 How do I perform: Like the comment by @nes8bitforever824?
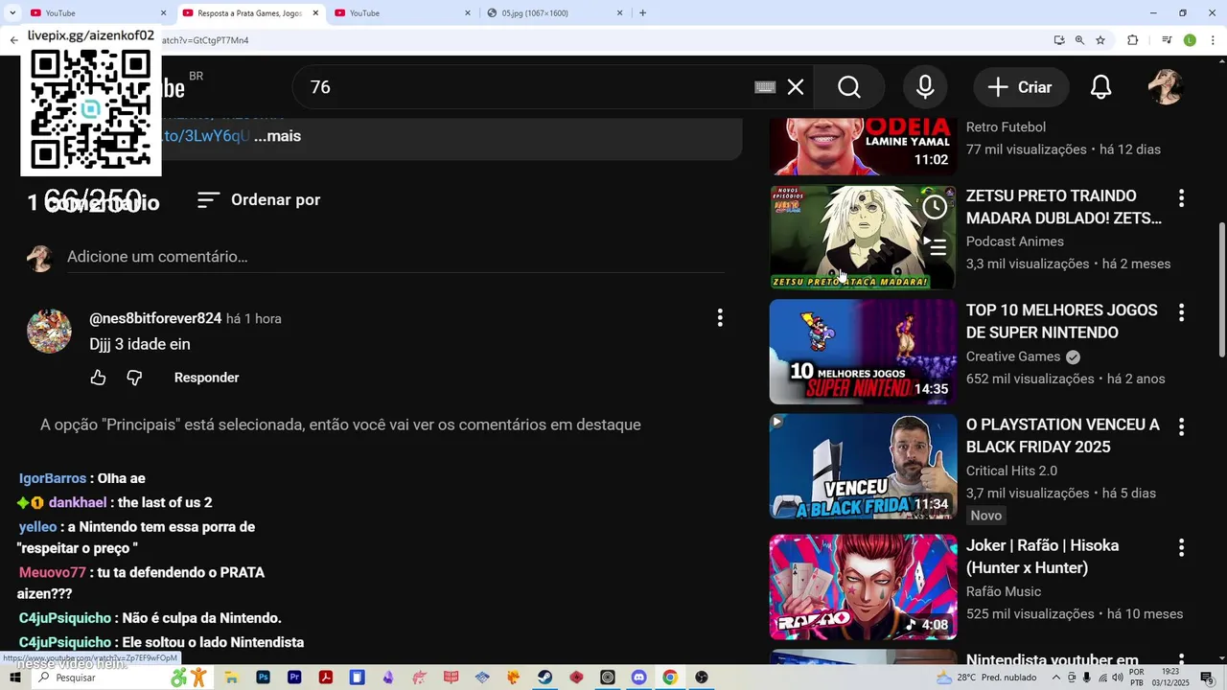98,378
